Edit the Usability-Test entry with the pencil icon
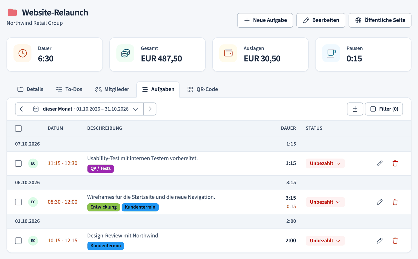 pyautogui.click(x=380, y=163)
